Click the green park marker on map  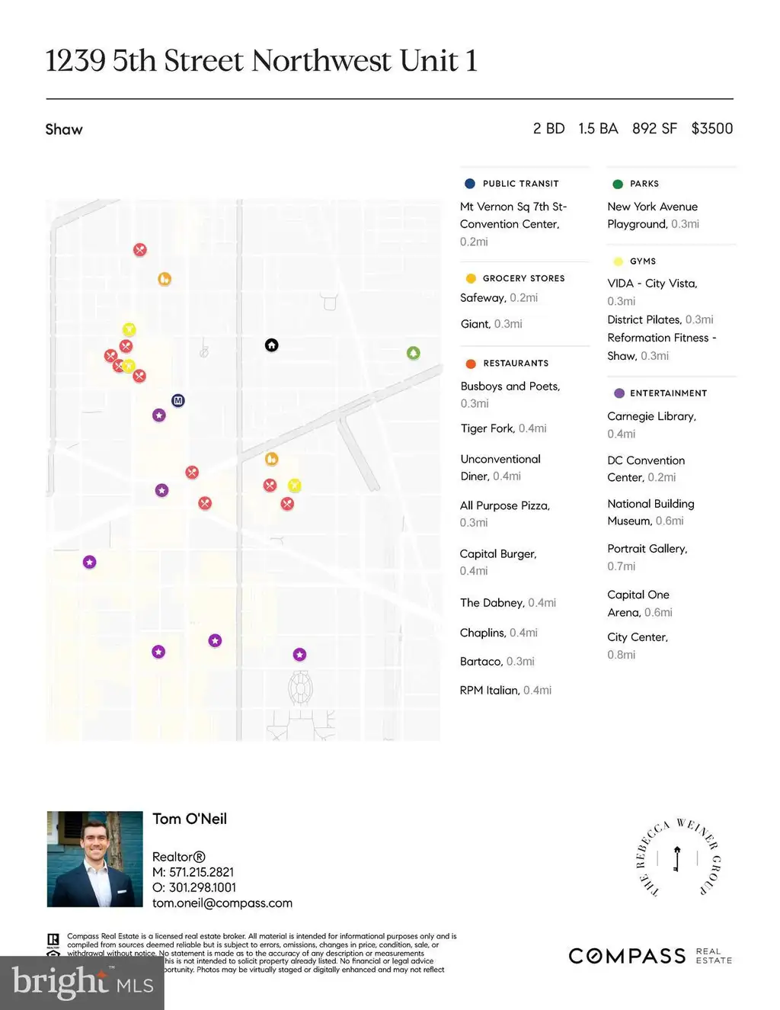(413, 353)
